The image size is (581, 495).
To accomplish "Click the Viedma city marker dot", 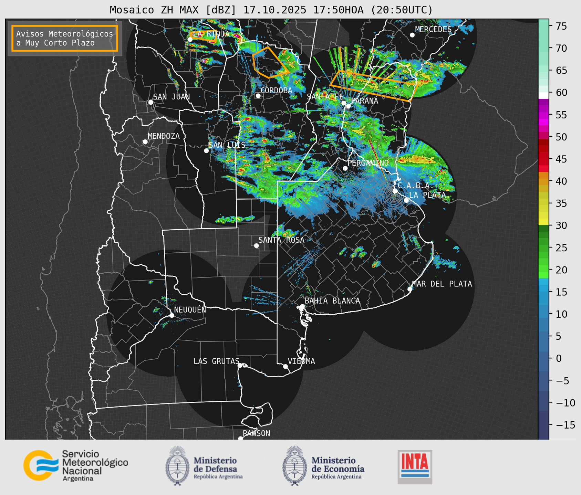I will 286,366.
